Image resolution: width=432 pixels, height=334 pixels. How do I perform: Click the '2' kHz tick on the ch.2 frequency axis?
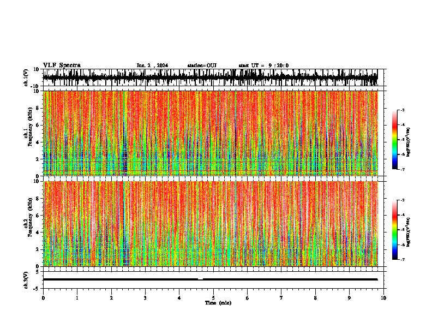pyautogui.click(x=38, y=249)
